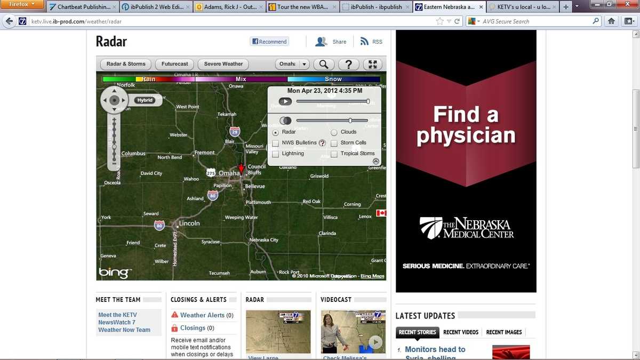This screenshot has width=640, height=360.
Task: Select the RECENT VIDEOS tab
Action: (x=460, y=332)
